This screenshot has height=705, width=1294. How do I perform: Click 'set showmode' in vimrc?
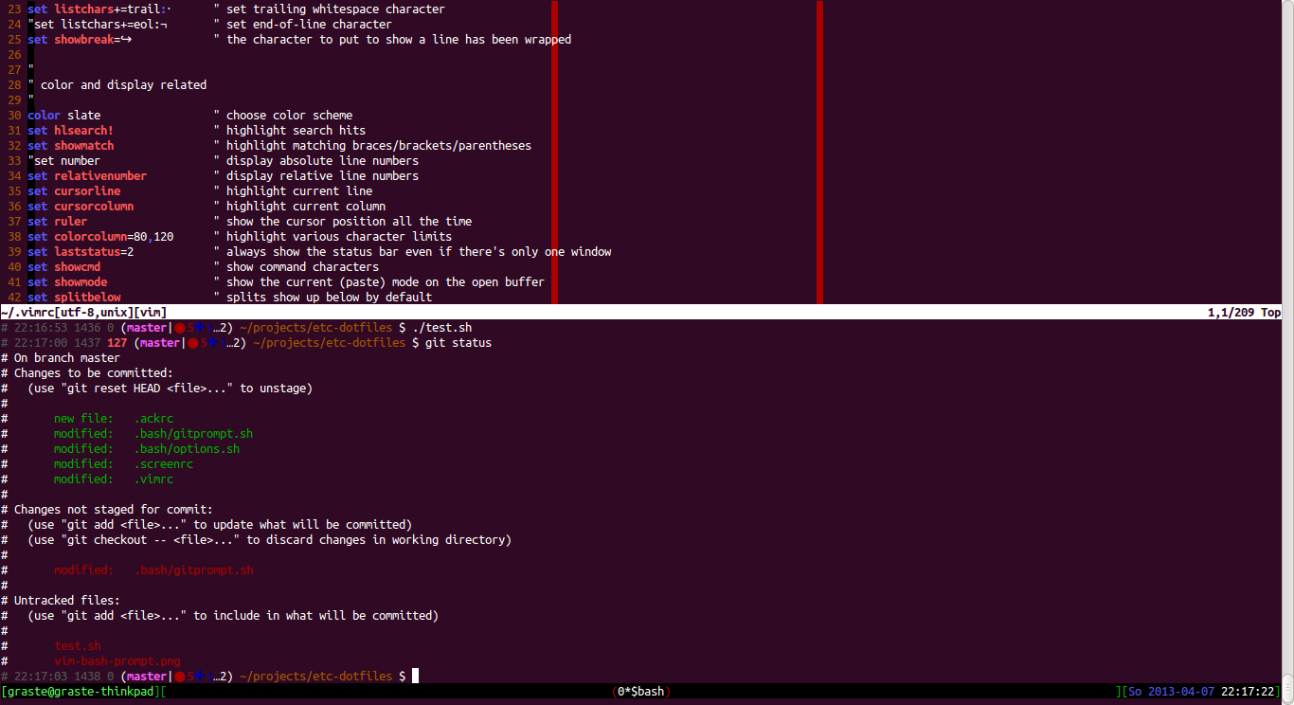point(67,281)
